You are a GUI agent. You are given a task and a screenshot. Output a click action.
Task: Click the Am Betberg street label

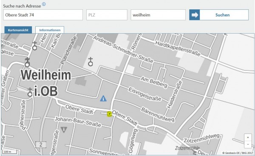[x=154, y=82]
